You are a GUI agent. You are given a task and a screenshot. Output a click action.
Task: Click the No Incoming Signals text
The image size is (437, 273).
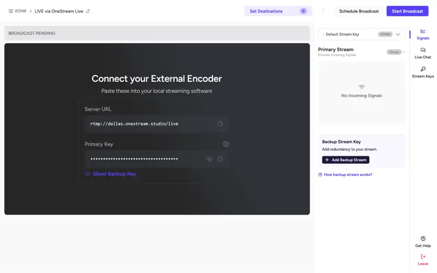[x=362, y=96]
